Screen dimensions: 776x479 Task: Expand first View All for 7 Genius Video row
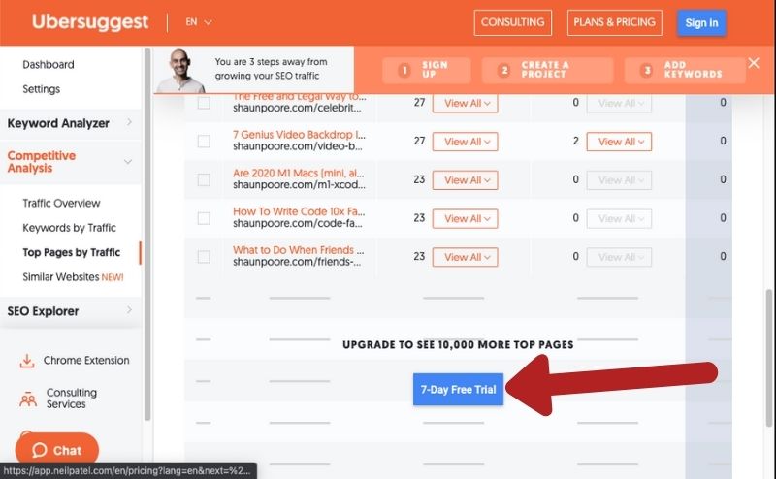[466, 142]
